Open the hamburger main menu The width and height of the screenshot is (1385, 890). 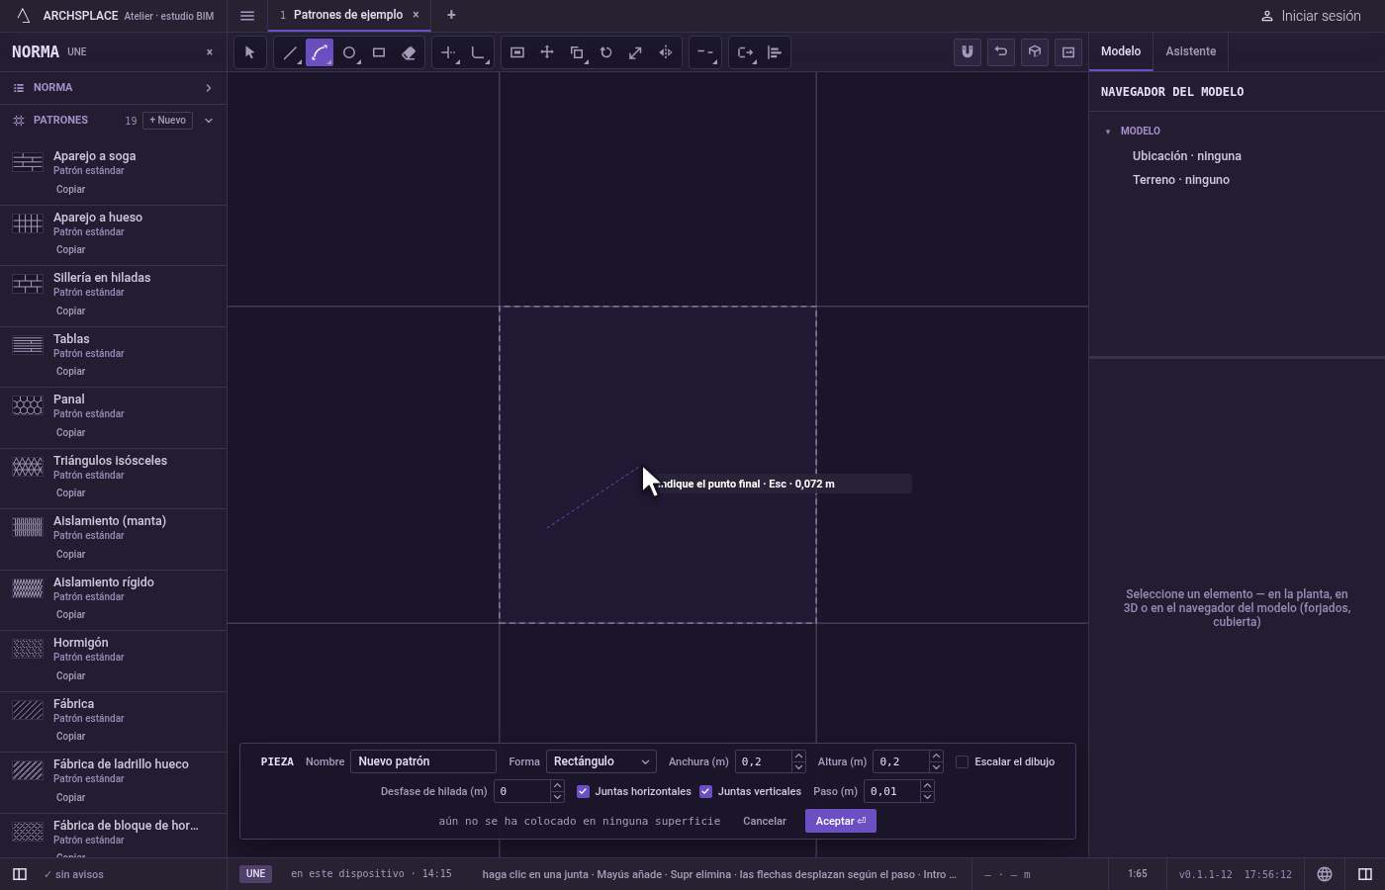point(247,16)
